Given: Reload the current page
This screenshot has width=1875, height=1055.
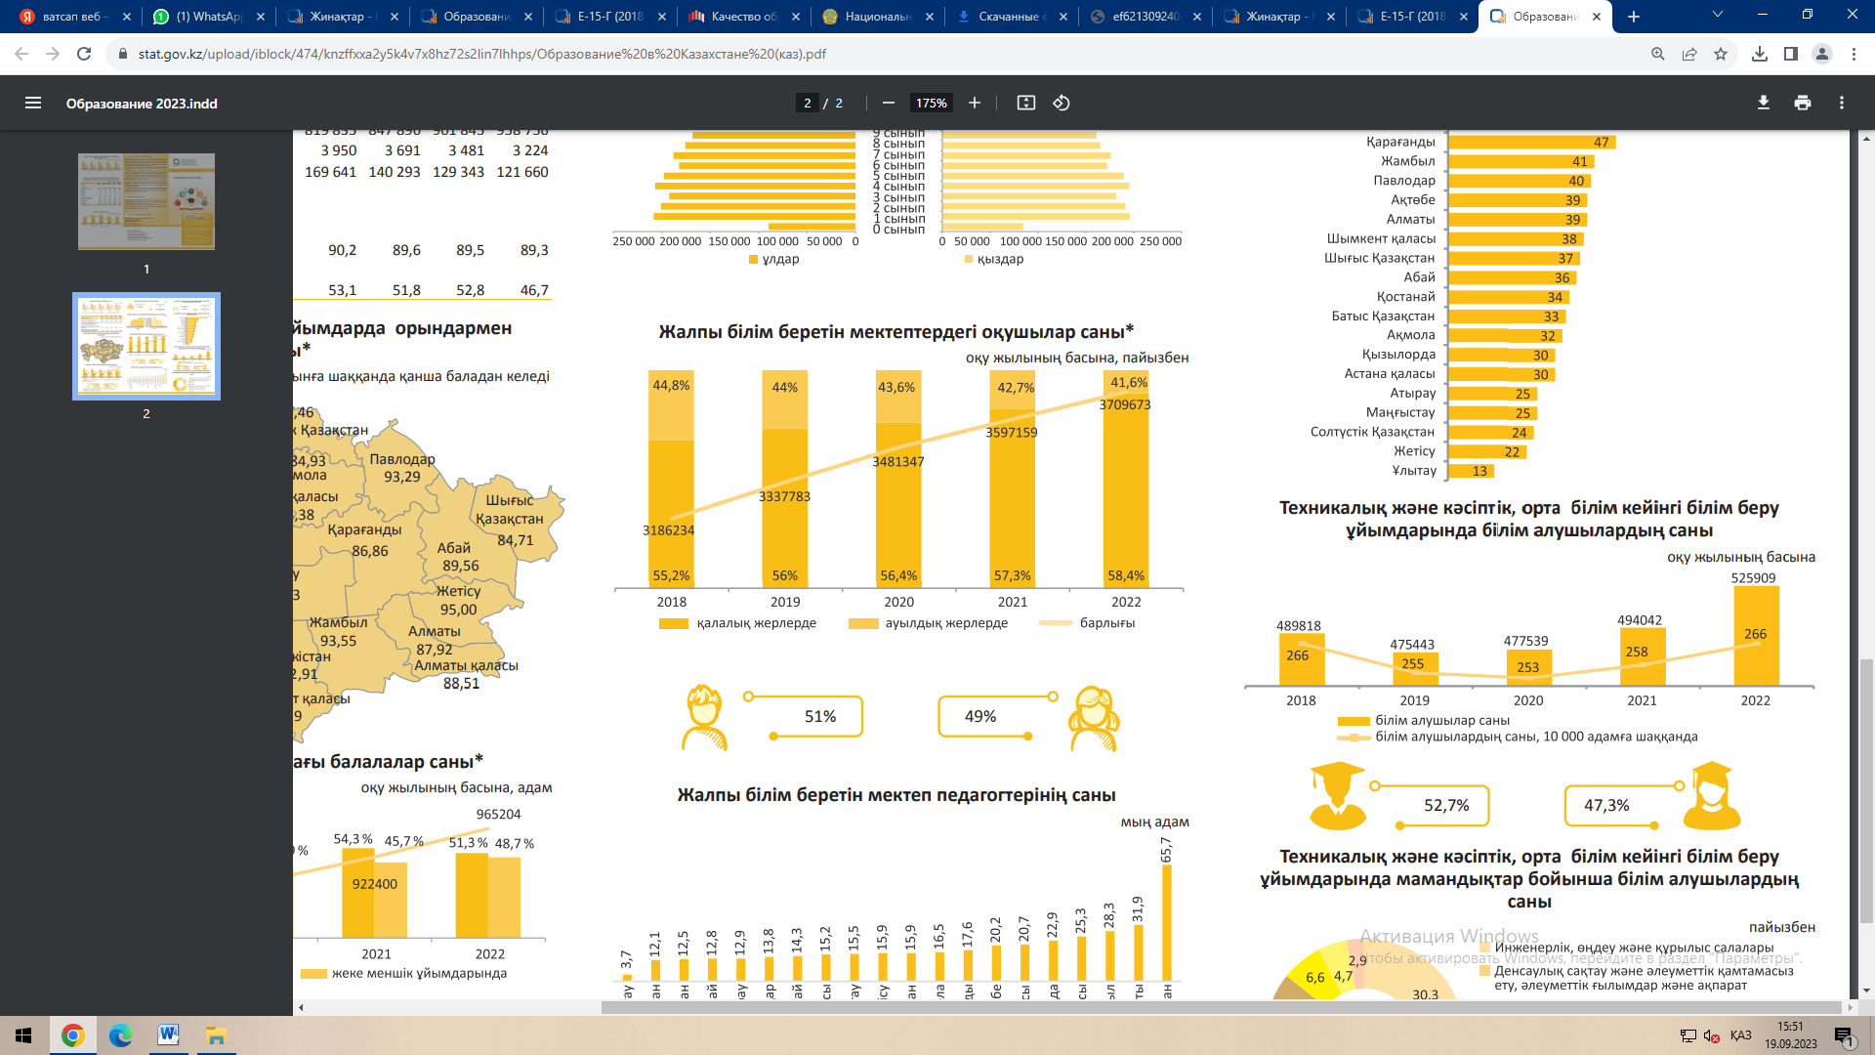Looking at the screenshot, I should pos(84,54).
